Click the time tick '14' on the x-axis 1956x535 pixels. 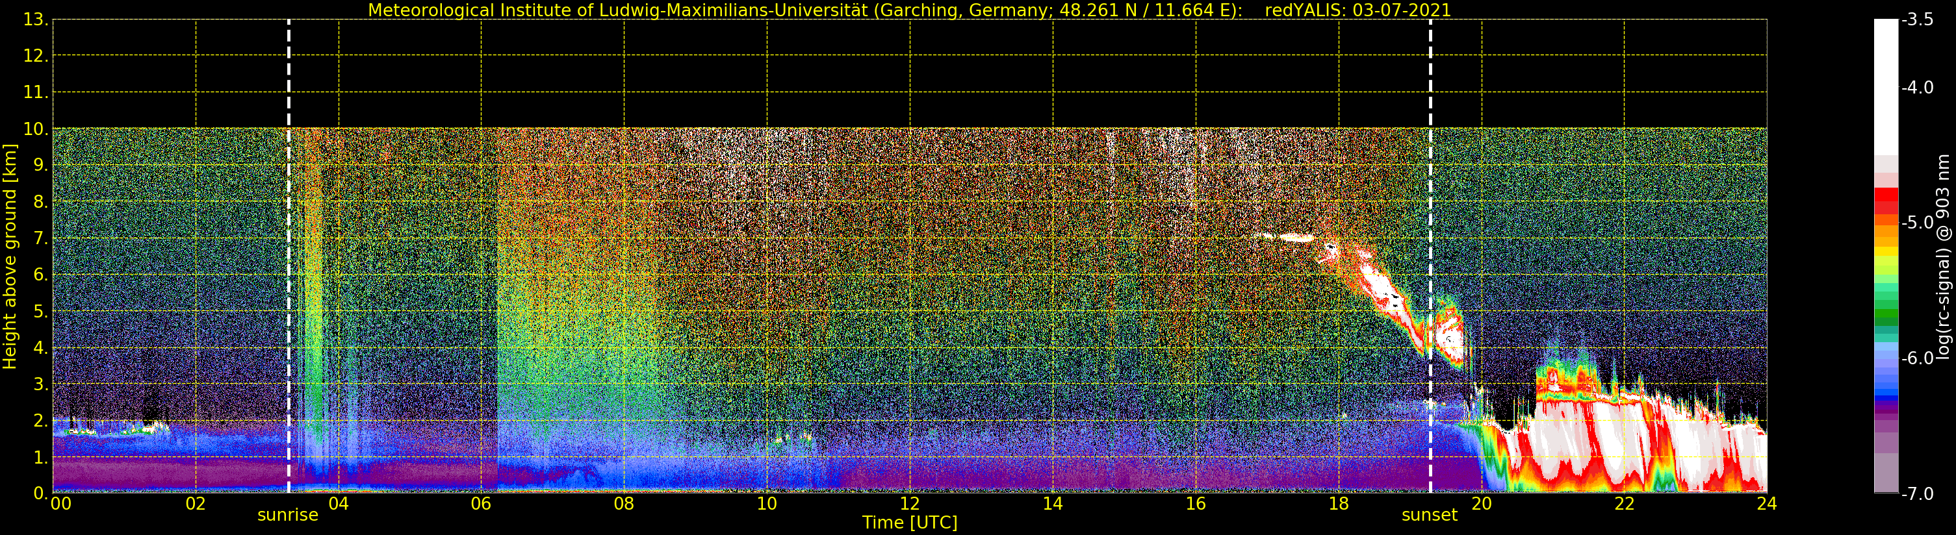[1053, 504]
